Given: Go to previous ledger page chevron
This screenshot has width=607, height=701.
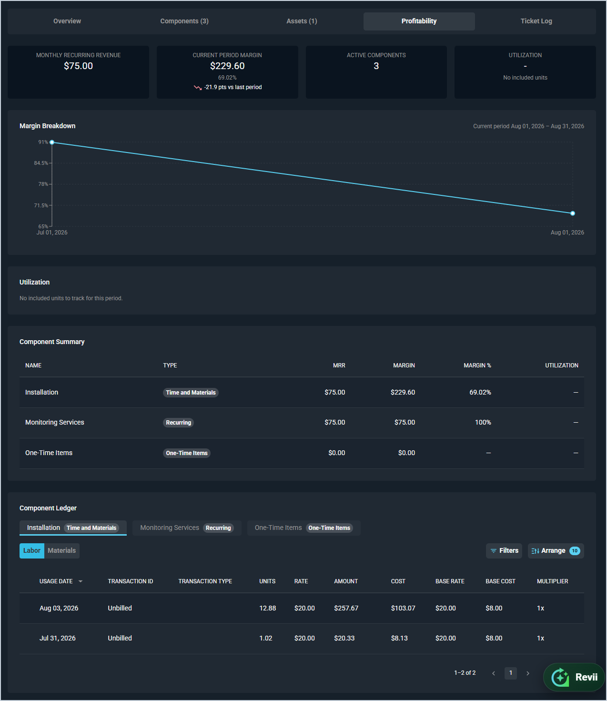Looking at the screenshot, I should (494, 673).
